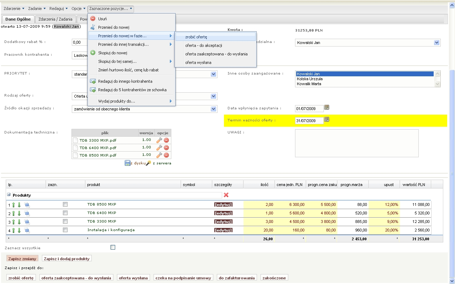Remove TDB 6400 MXP.pdf via red icon
The width and height of the screenshot is (455, 284).
[166, 148]
